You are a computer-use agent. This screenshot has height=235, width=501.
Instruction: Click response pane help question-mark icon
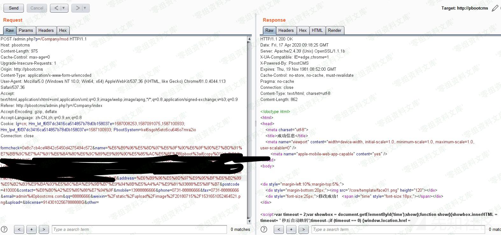tap(264, 229)
